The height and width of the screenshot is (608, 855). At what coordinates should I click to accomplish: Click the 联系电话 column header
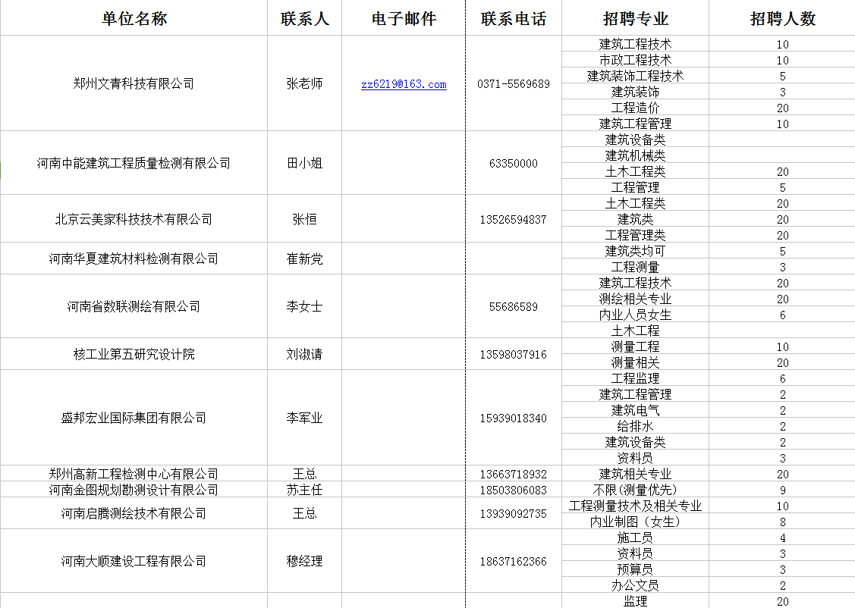pyautogui.click(x=513, y=19)
